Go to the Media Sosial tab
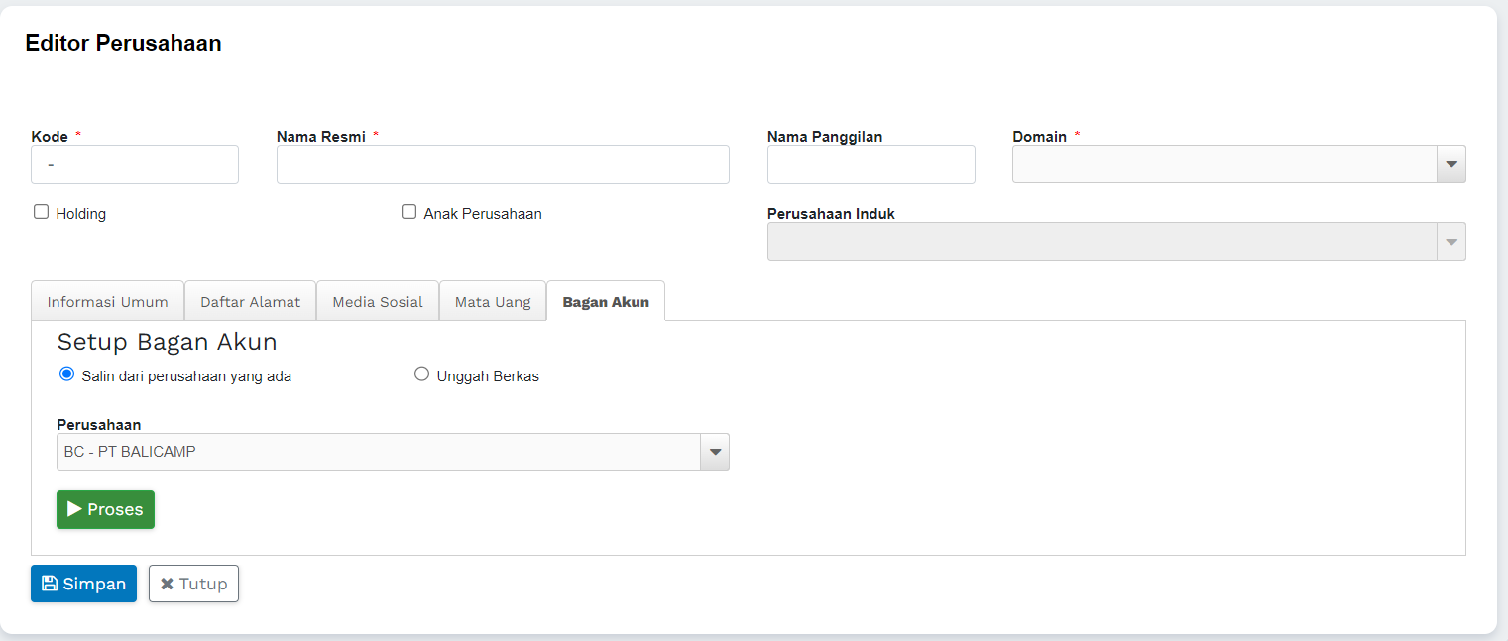This screenshot has width=1508, height=641. pyautogui.click(x=378, y=302)
